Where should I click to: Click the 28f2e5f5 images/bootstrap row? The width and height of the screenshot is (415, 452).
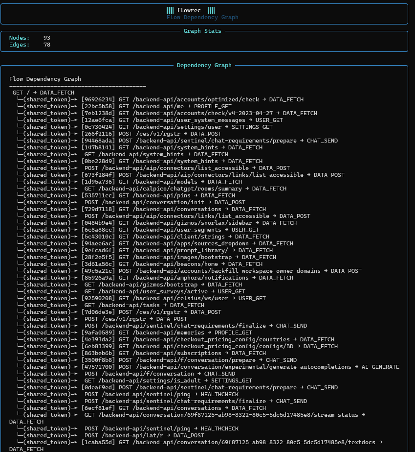pyautogui.click(x=147, y=258)
